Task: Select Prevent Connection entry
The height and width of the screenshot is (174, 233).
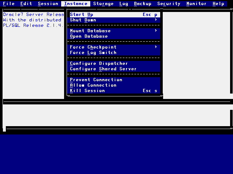Action: [96, 80]
